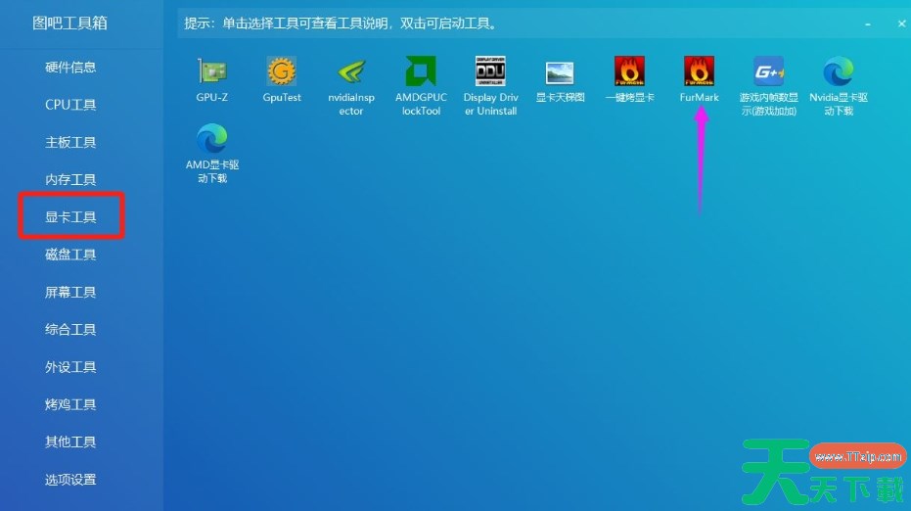Select the AMD显卡驱动下载 icon

[212, 138]
